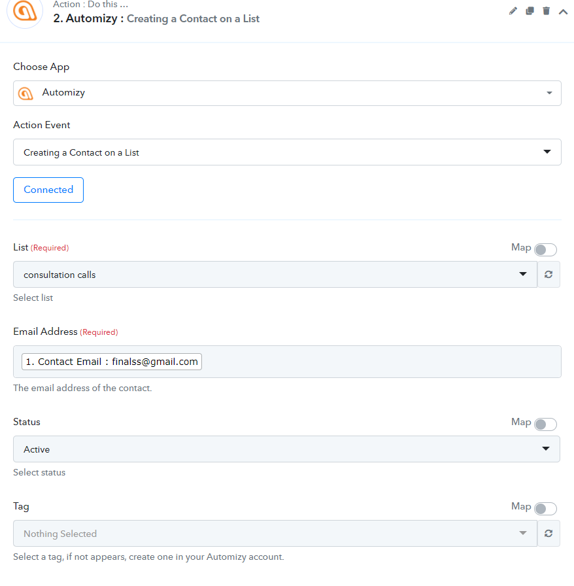Open the Tag dropdown showing Nothing Selected
574x586 pixels.
pos(275,533)
